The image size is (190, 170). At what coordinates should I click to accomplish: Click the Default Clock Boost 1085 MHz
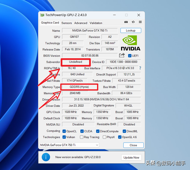[132, 118]
